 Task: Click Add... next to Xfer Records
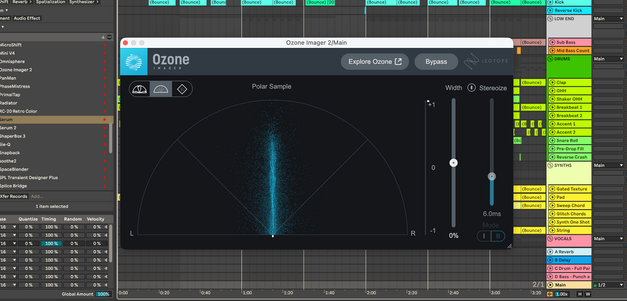coord(37,196)
